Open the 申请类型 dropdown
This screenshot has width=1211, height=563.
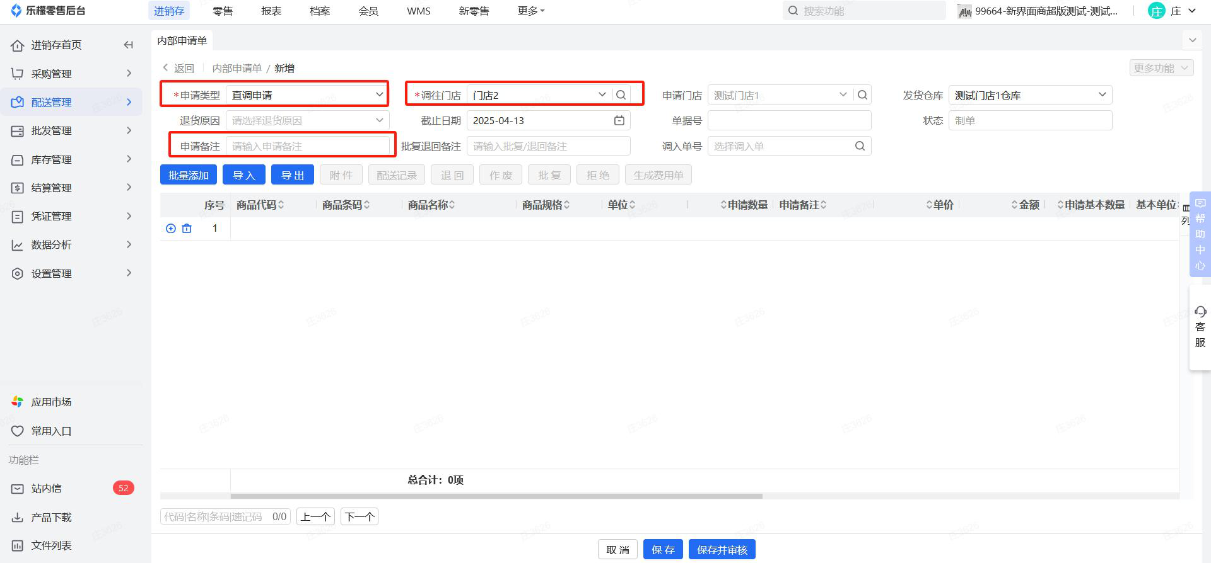coord(307,95)
